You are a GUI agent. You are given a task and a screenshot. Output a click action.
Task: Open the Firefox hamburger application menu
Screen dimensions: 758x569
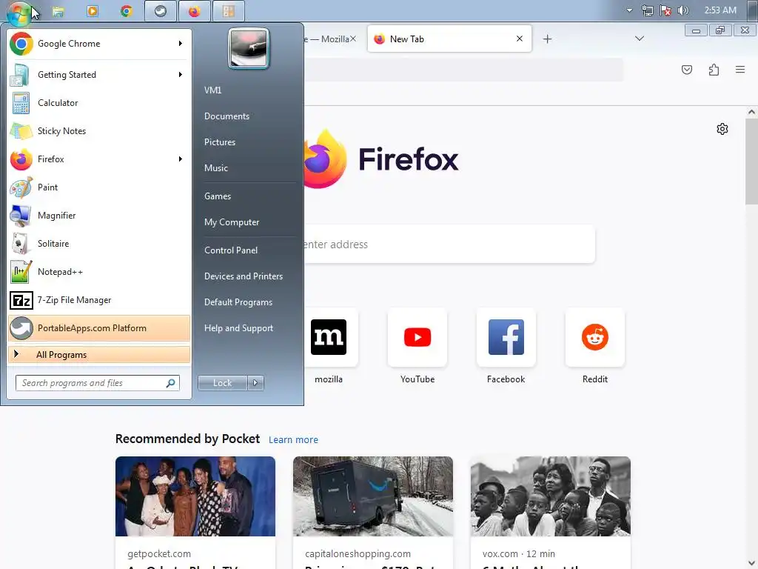tap(740, 70)
